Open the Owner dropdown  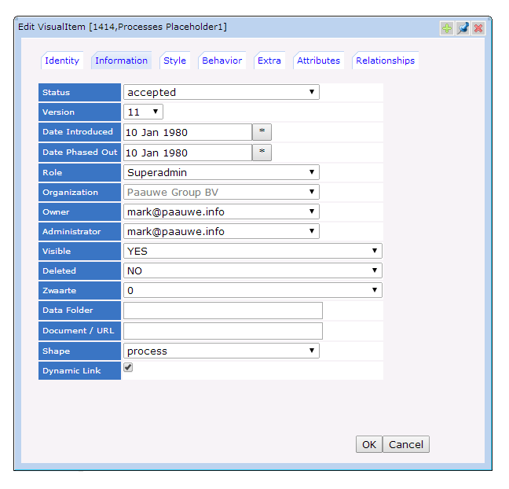[x=221, y=211]
